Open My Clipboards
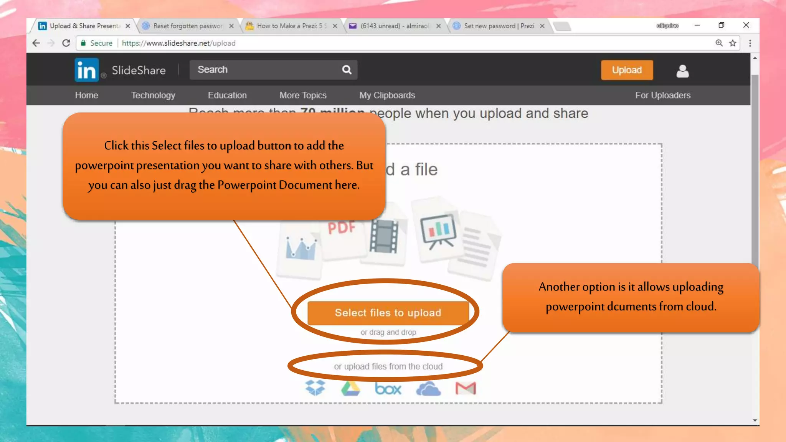The height and width of the screenshot is (442, 786). pos(387,95)
